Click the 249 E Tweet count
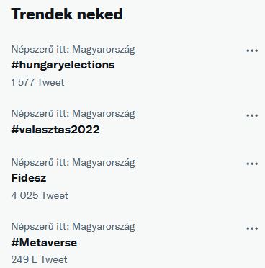 pyautogui.click(x=39, y=259)
